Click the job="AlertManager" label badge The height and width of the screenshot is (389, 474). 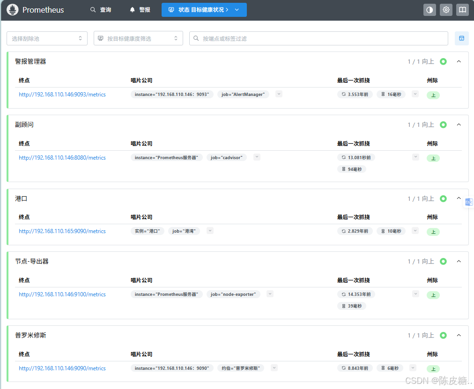pyautogui.click(x=243, y=95)
